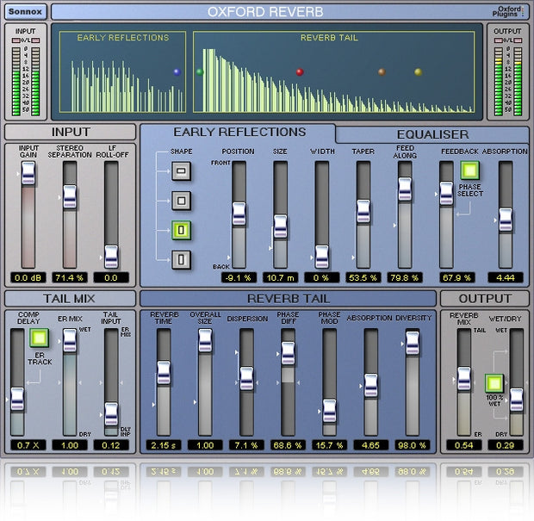Click the Feed Along slider handle
The height and width of the screenshot is (521, 534).
click(x=405, y=189)
